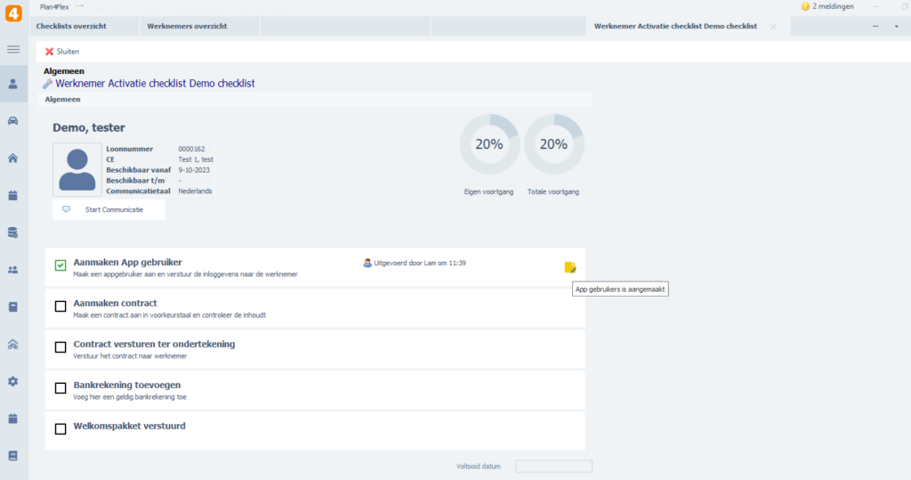Check the Aanmaken contract checkbox
This screenshot has height=480, width=911.
[x=60, y=306]
